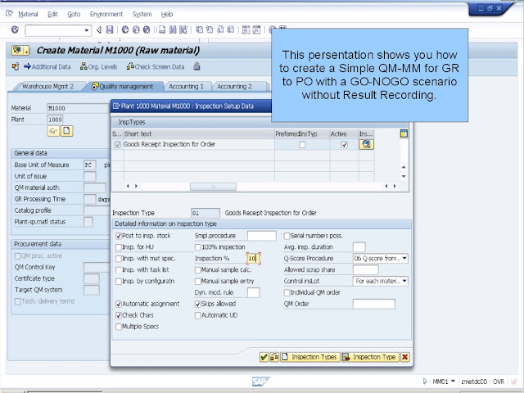Screen dimensions: 524x393
Task: Toggle the Active checkbox for Goods Receipt Inspection
Action: pyautogui.click(x=345, y=145)
